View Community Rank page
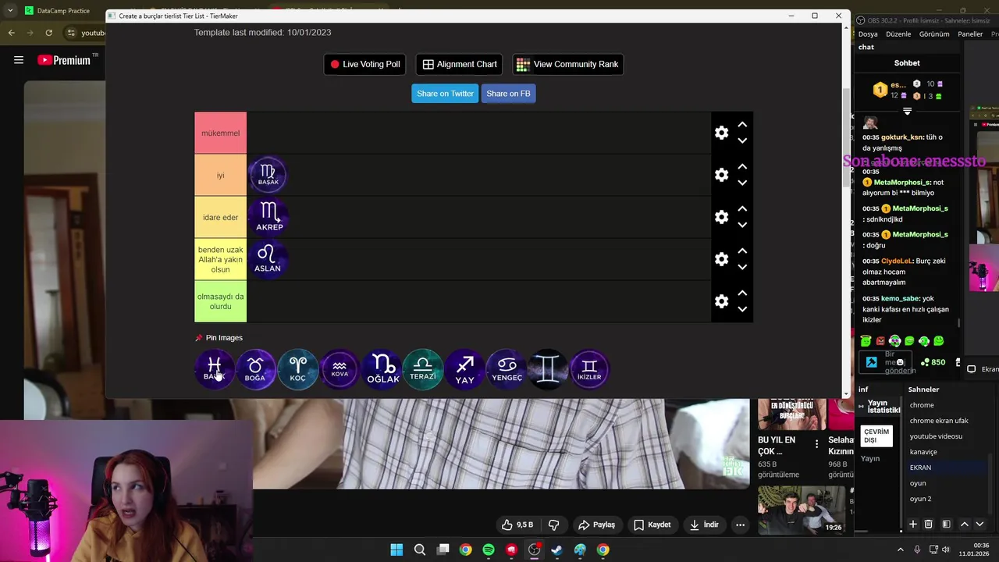999x562 pixels. [567, 64]
